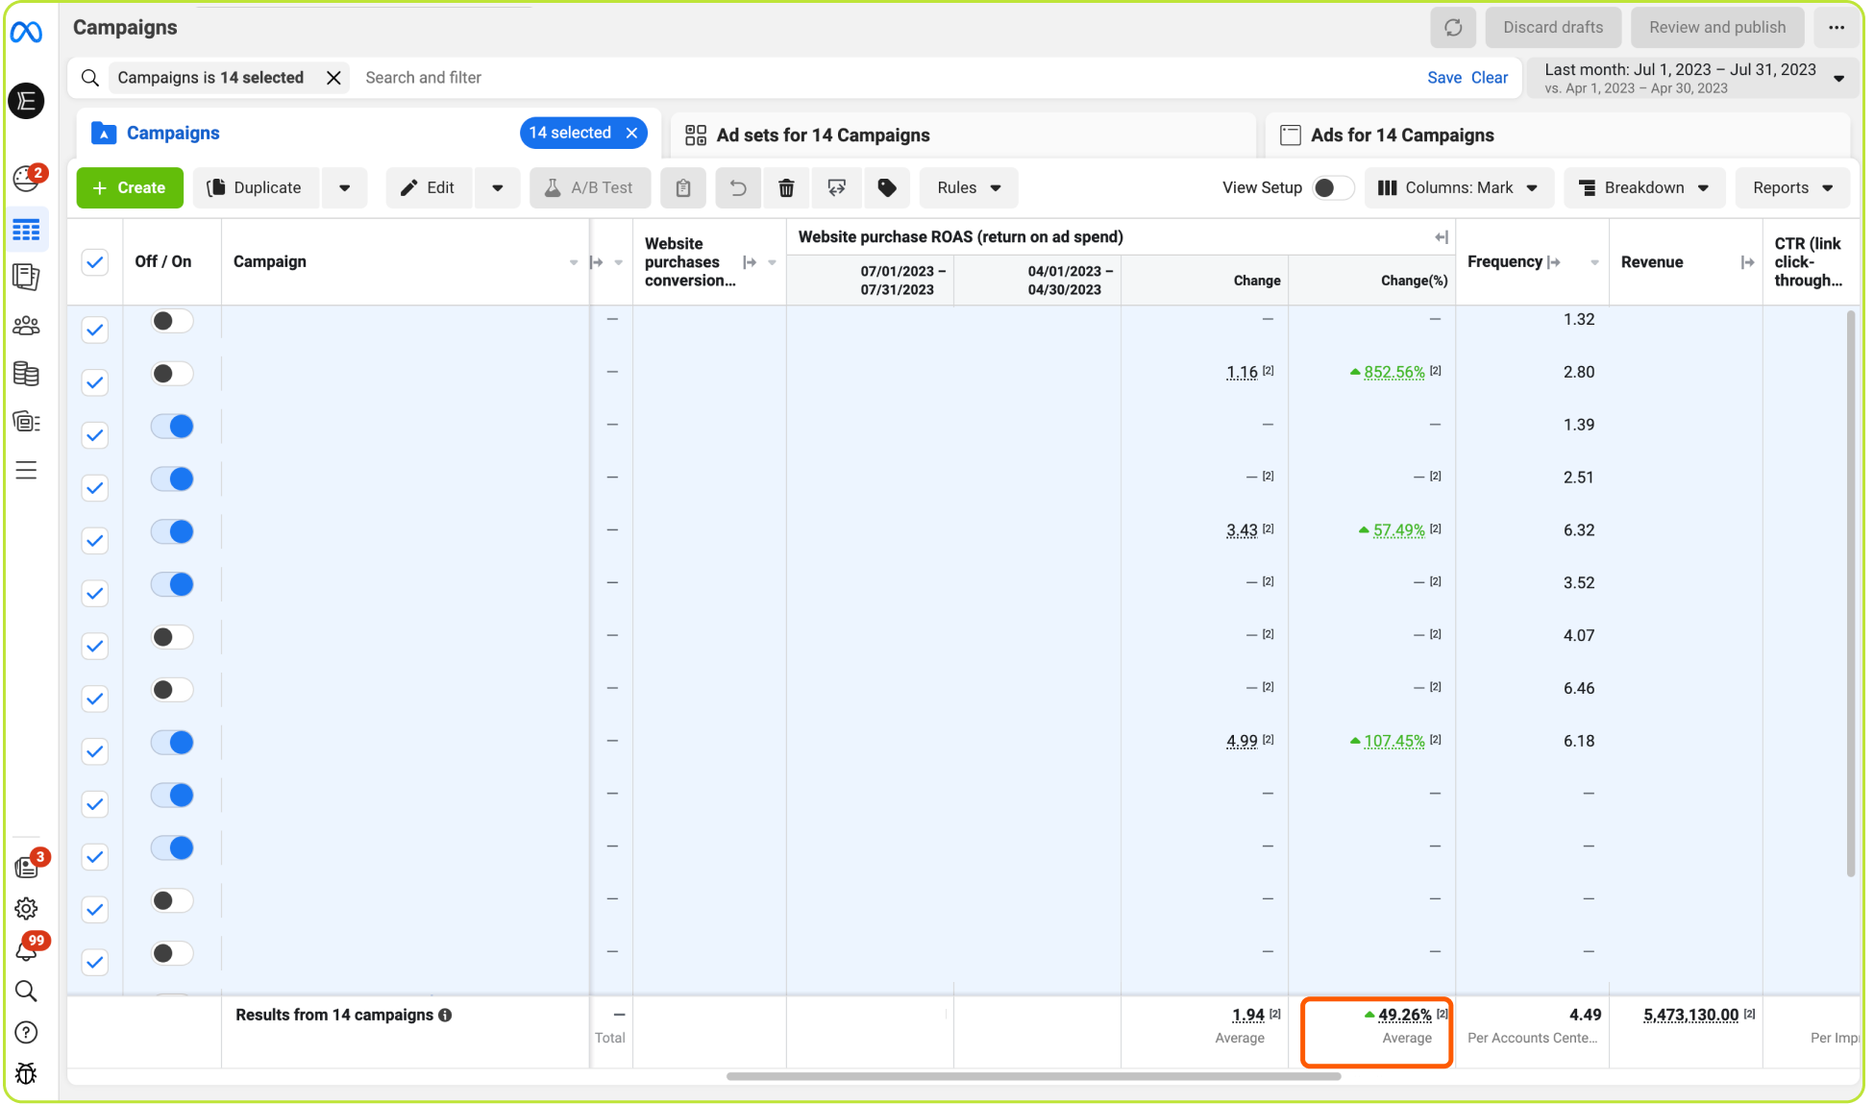The height and width of the screenshot is (1104, 1874).
Task: Open the notifications bell icon
Action: [x=26, y=950]
